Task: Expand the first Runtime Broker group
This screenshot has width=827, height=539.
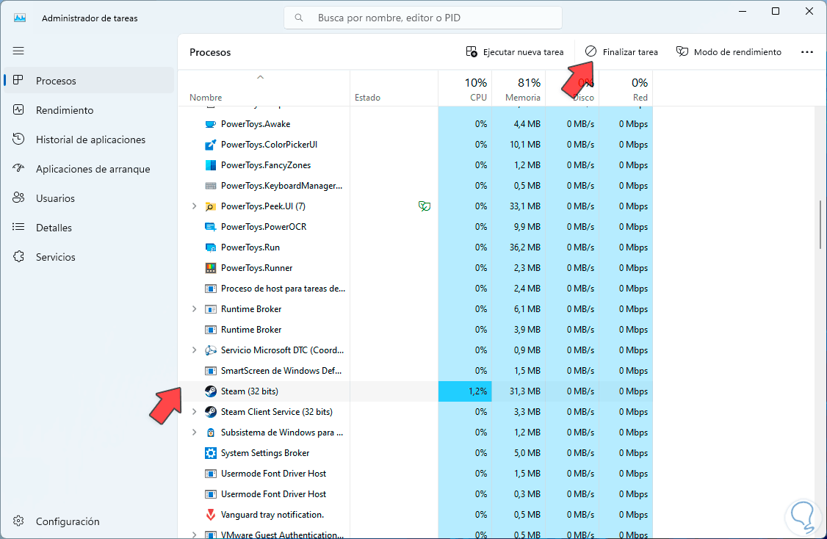Action: 194,309
